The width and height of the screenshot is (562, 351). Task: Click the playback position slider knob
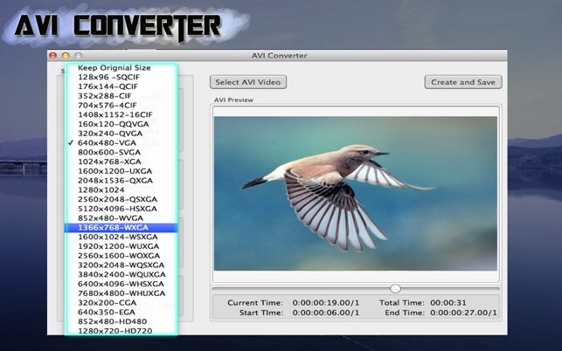point(395,288)
